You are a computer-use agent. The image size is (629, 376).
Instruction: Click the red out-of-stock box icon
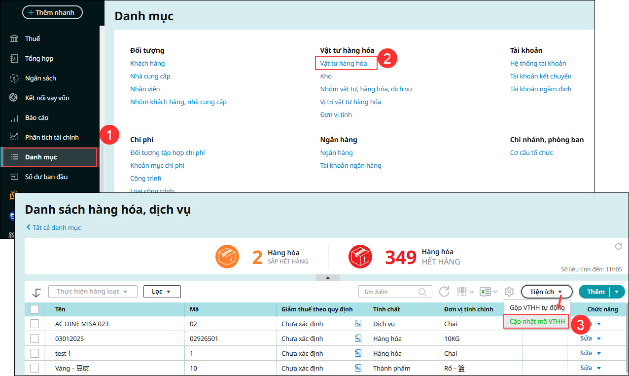360,256
